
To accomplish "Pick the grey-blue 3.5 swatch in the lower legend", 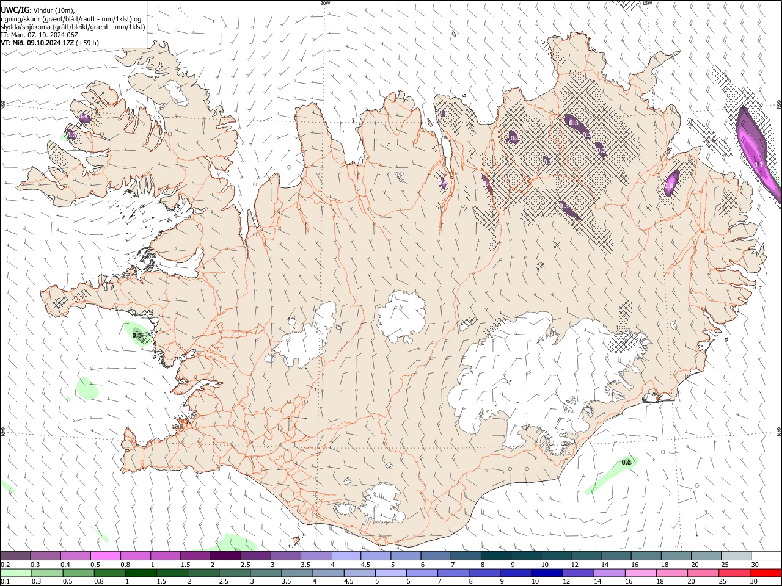I will click(297, 573).
